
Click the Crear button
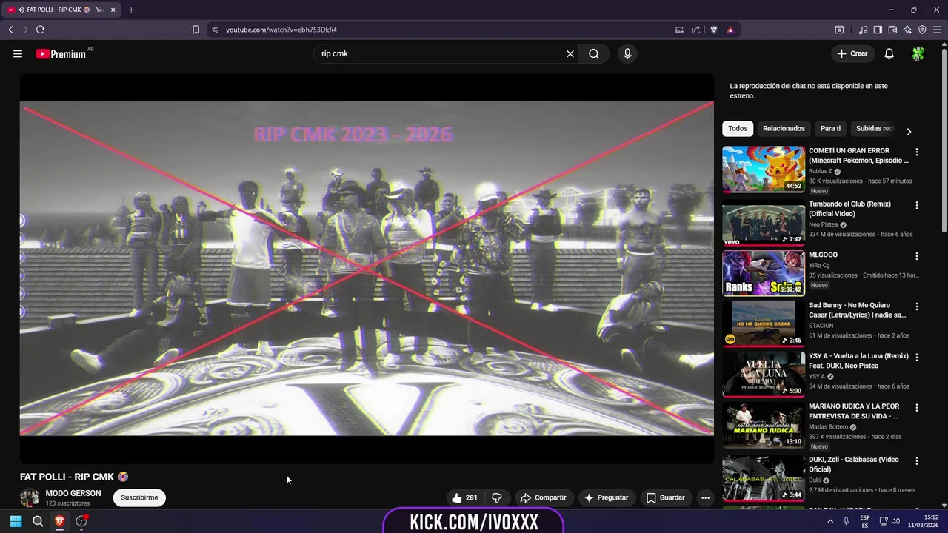(852, 53)
